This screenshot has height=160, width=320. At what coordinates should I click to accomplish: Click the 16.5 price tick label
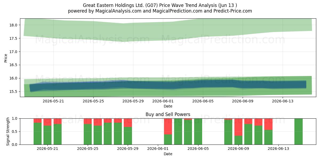click(x=13, y=65)
